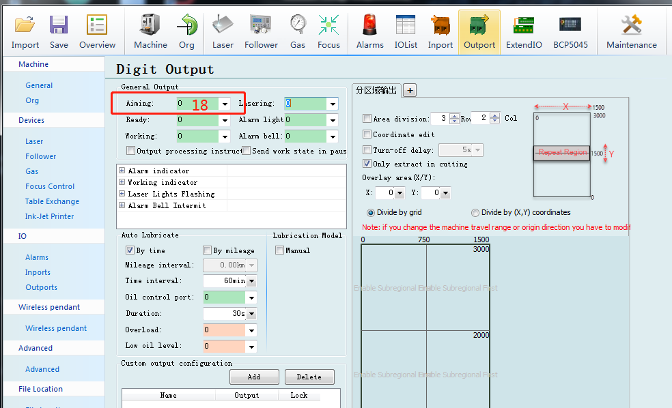Open the Maintenance tools icon
672x408 pixels.
(631, 26)
